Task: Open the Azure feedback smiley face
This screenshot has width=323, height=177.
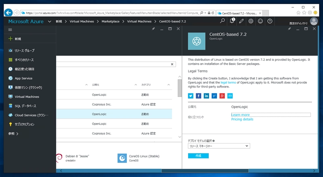Action: 260,21
